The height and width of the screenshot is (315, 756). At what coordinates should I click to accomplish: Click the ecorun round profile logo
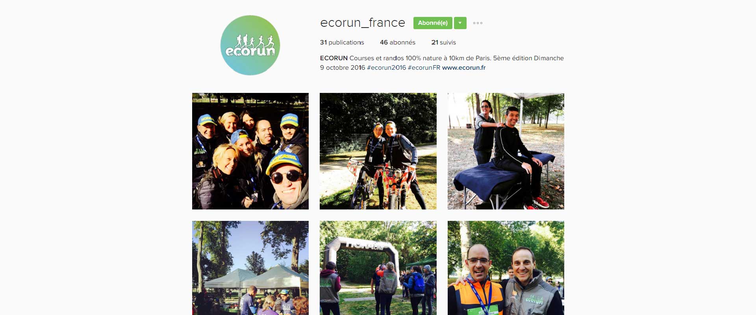(250, 45)
